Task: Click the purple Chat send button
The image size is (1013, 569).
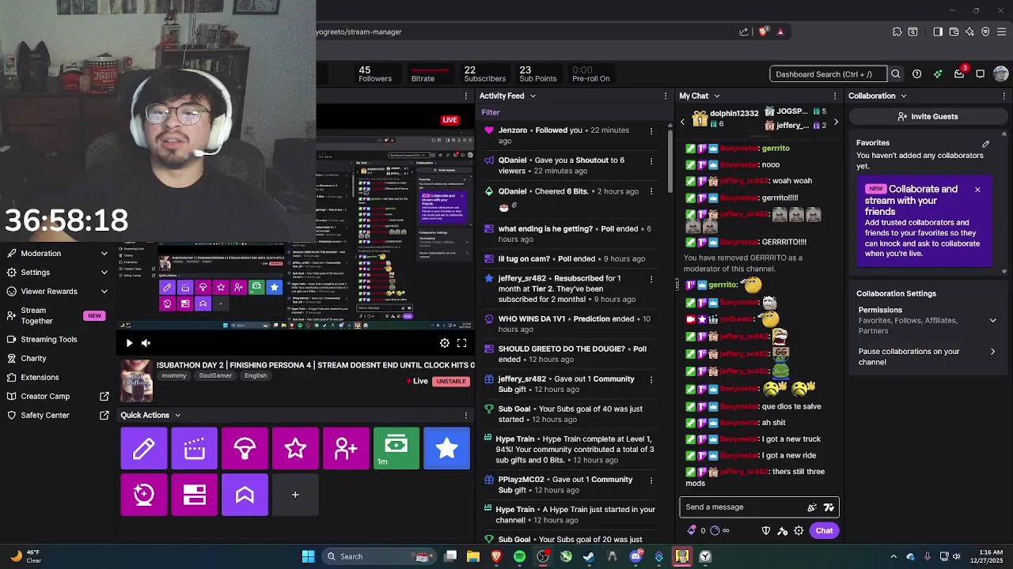Action: tap(824, 531)
